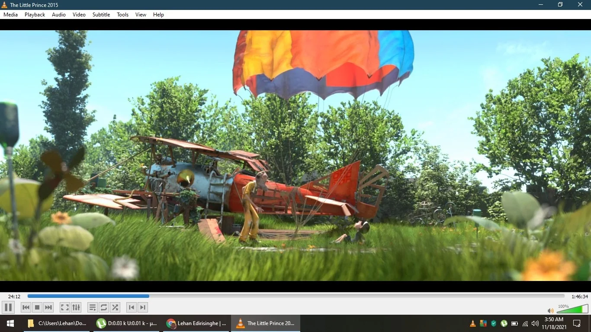Screen dimensions: 591x332
Task: Open the Windows notification center
Action: [577, 323]
